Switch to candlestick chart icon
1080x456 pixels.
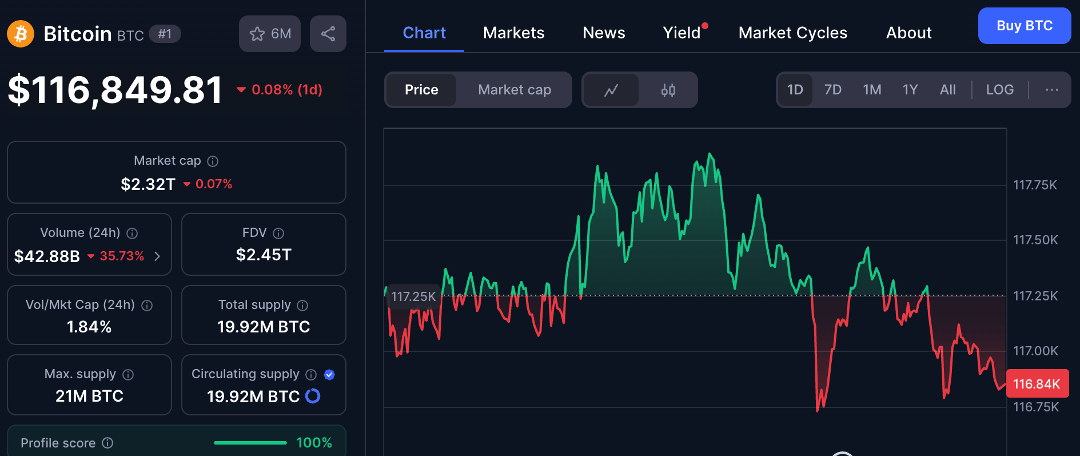click(668, 90)
